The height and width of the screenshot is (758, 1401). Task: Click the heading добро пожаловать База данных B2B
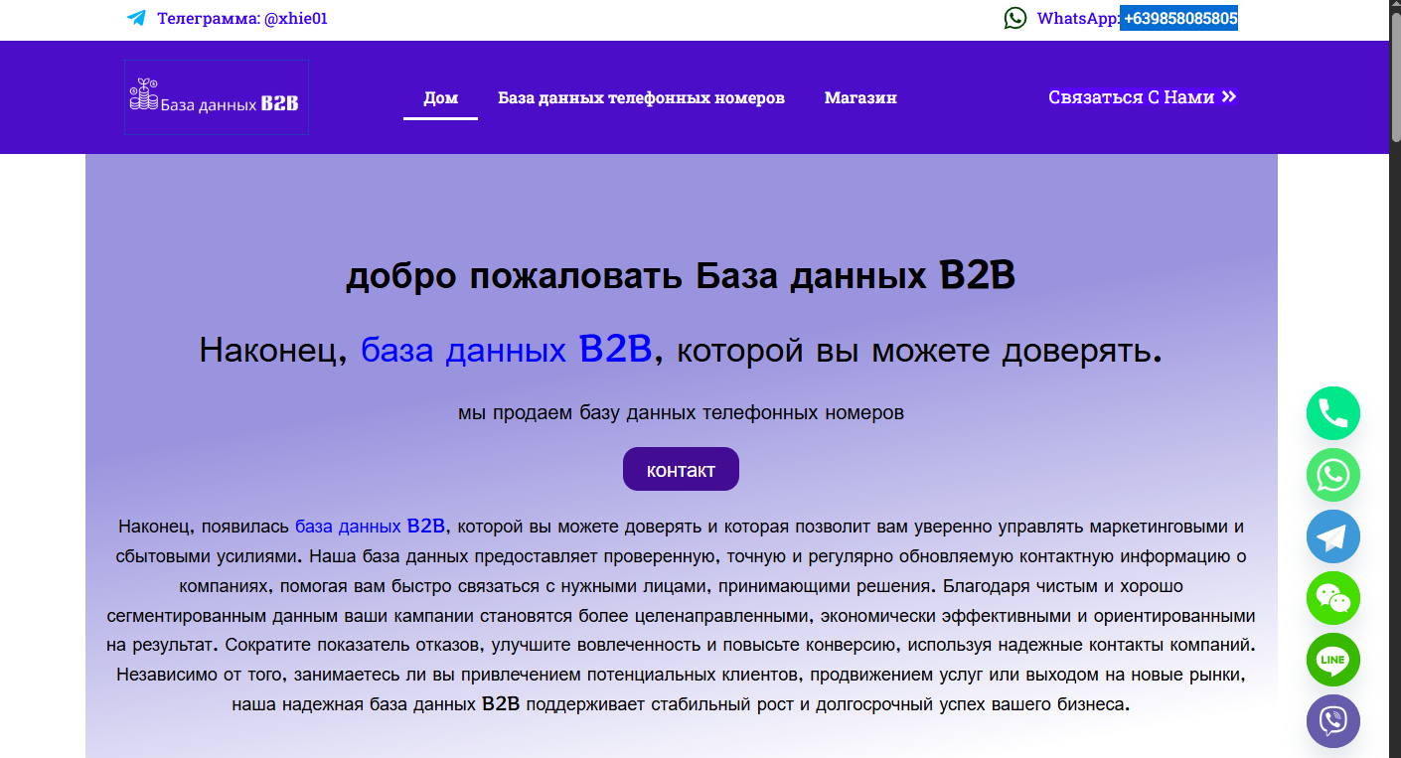(x=681, y=275)
